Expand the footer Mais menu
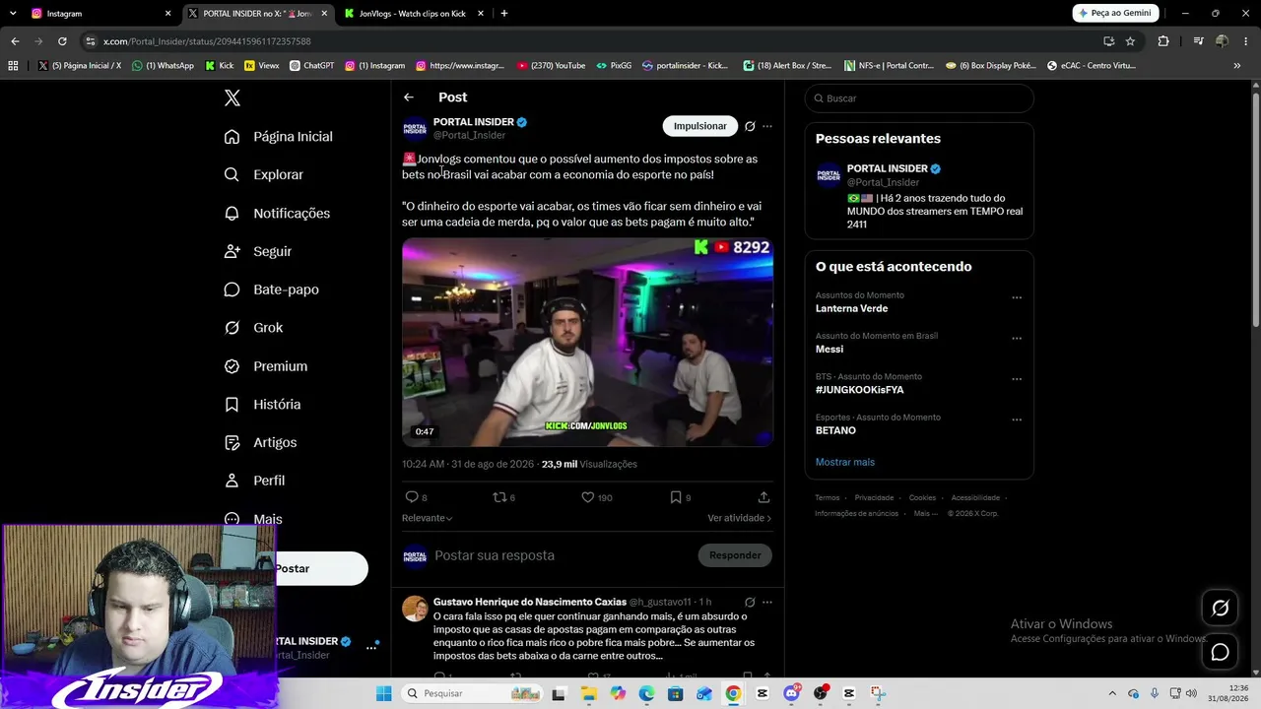1261x709 pixels. pos(926,513)
